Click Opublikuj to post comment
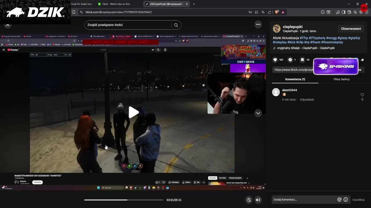Viewport: 371px width, 208px height. pos(358,200)
